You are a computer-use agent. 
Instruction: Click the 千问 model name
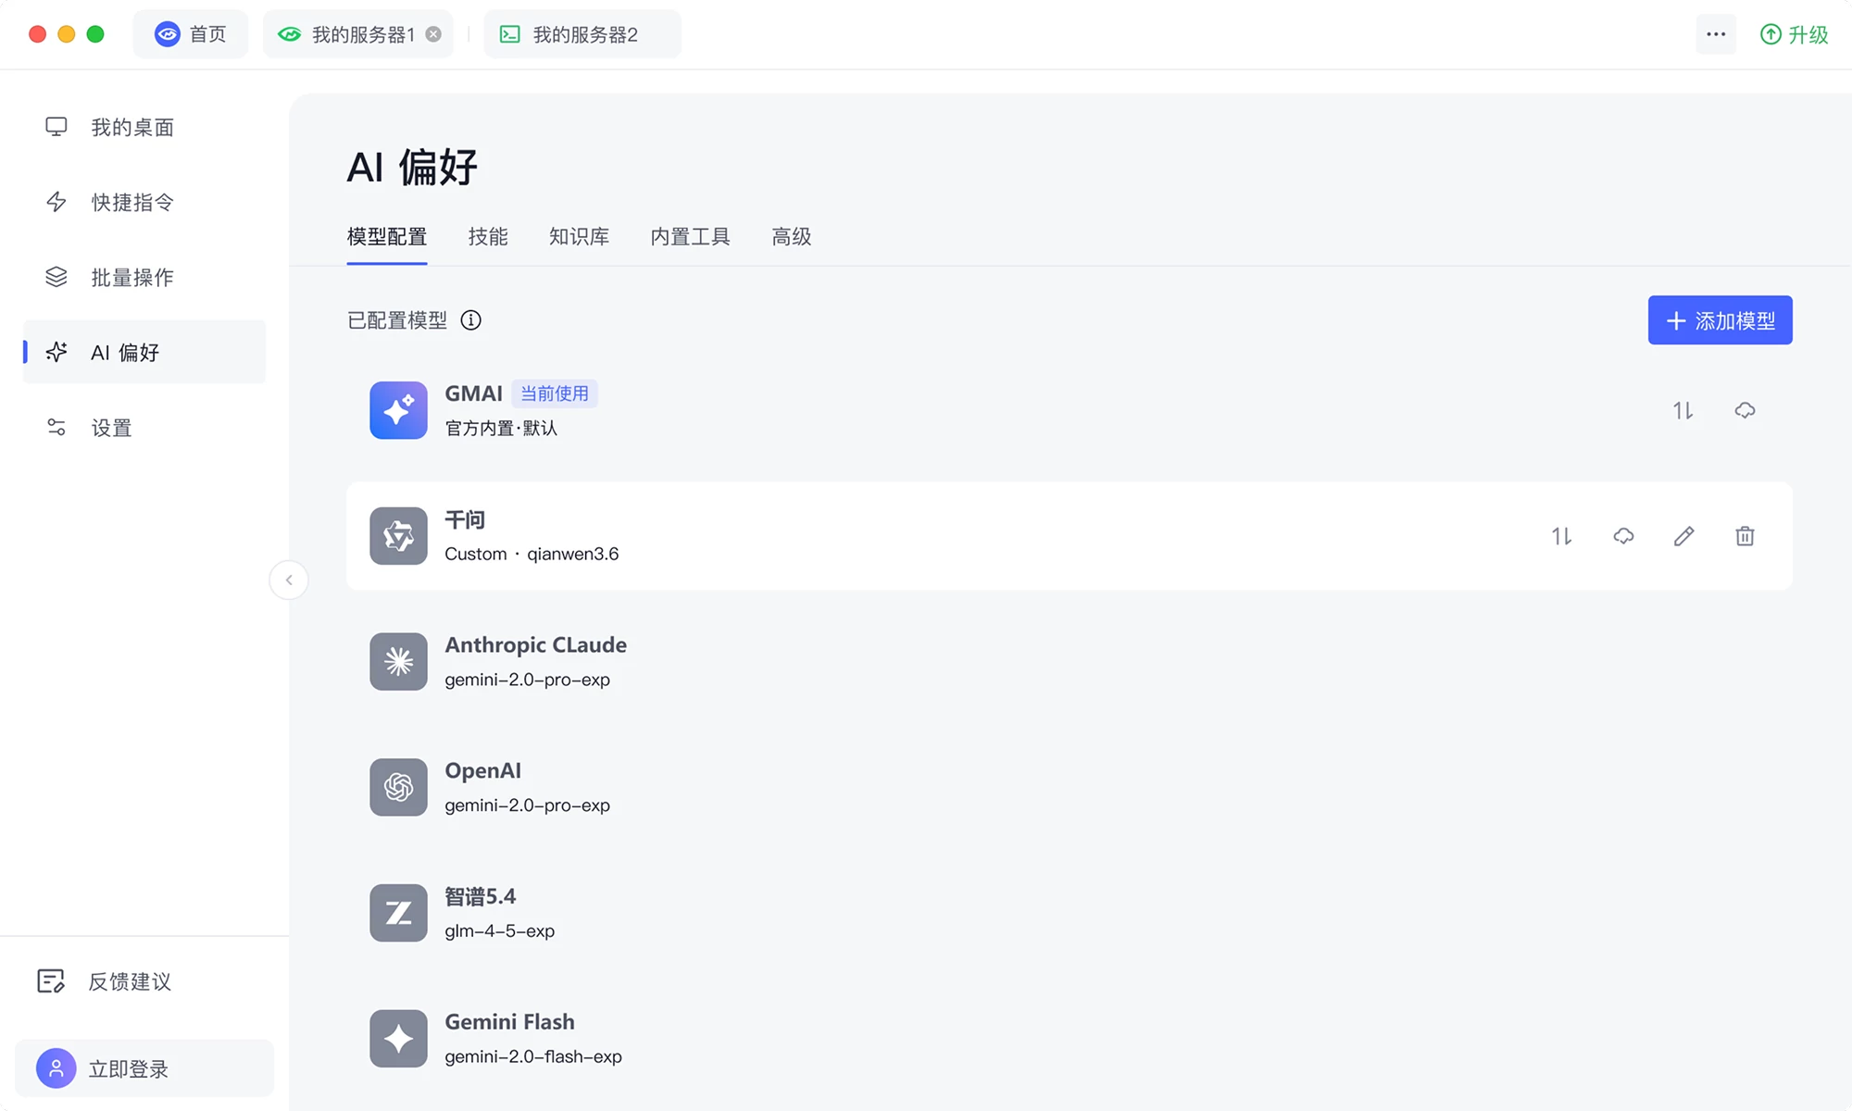(x=465, y=519)
